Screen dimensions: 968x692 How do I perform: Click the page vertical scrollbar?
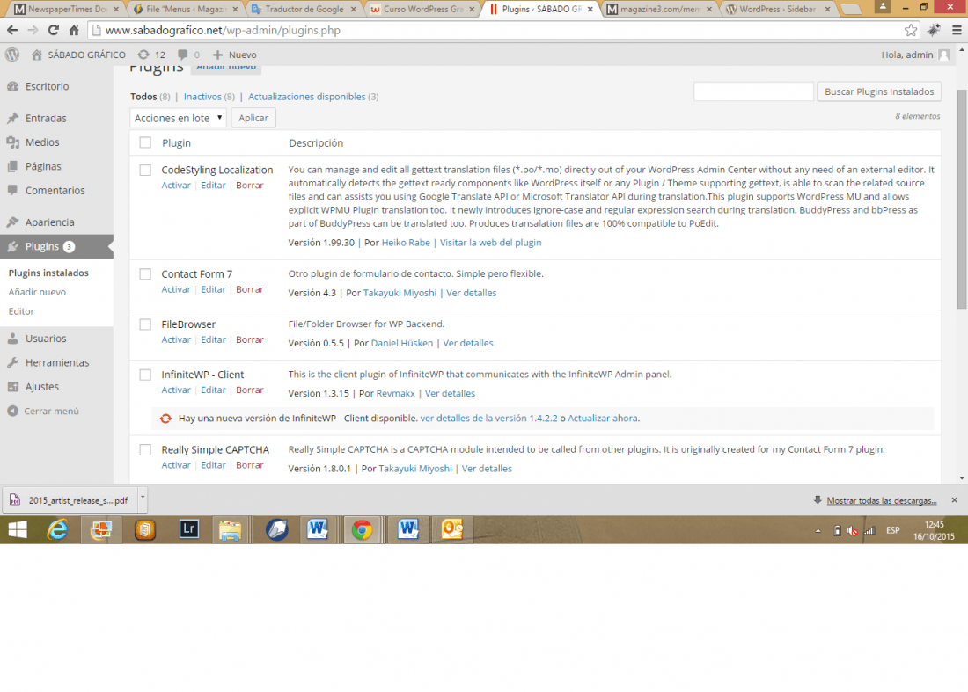click(962, 199)
